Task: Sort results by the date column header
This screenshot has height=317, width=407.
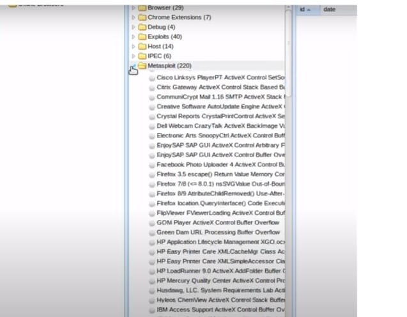Action: [x=339, y=10]
